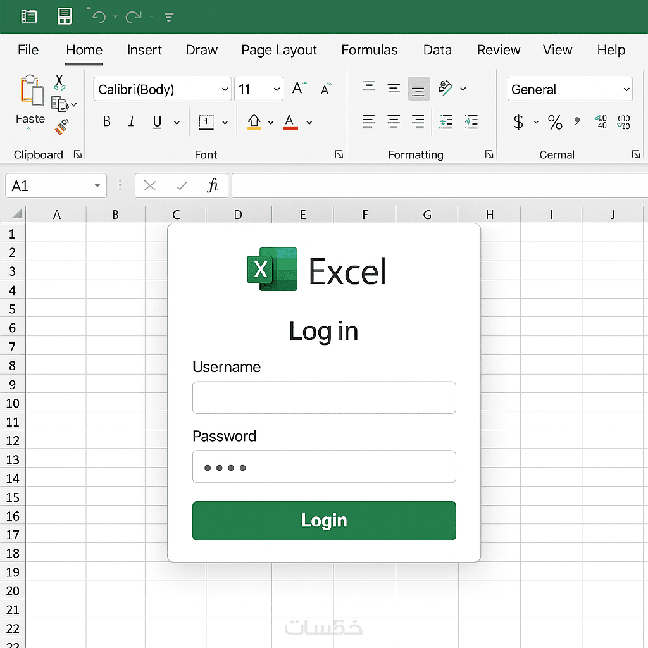Click the Decrease Font Size icon
Viewport: 648px width, 648px height.
[326, 89]
